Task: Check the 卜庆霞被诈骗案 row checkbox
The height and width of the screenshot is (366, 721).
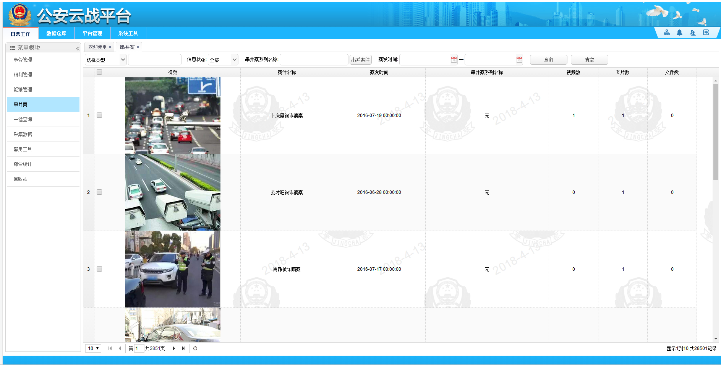Action: coord(99,115)
